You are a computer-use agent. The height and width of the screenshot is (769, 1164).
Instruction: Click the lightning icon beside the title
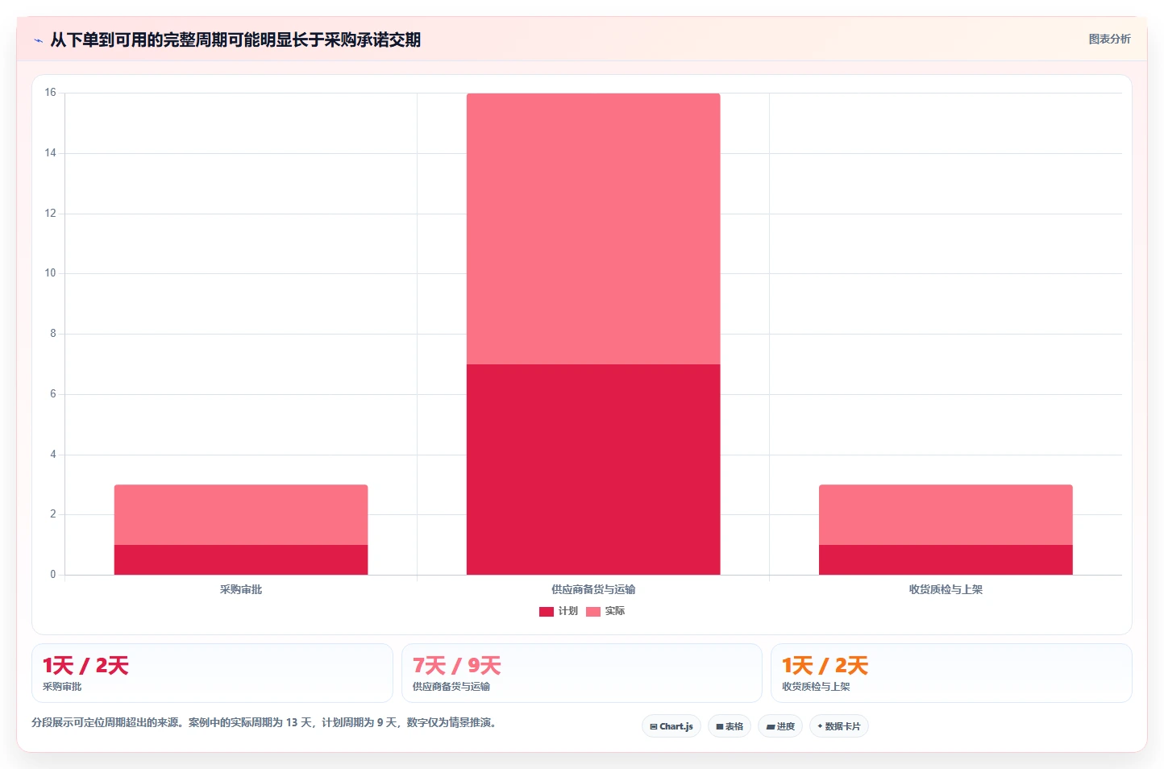(38, 40)
